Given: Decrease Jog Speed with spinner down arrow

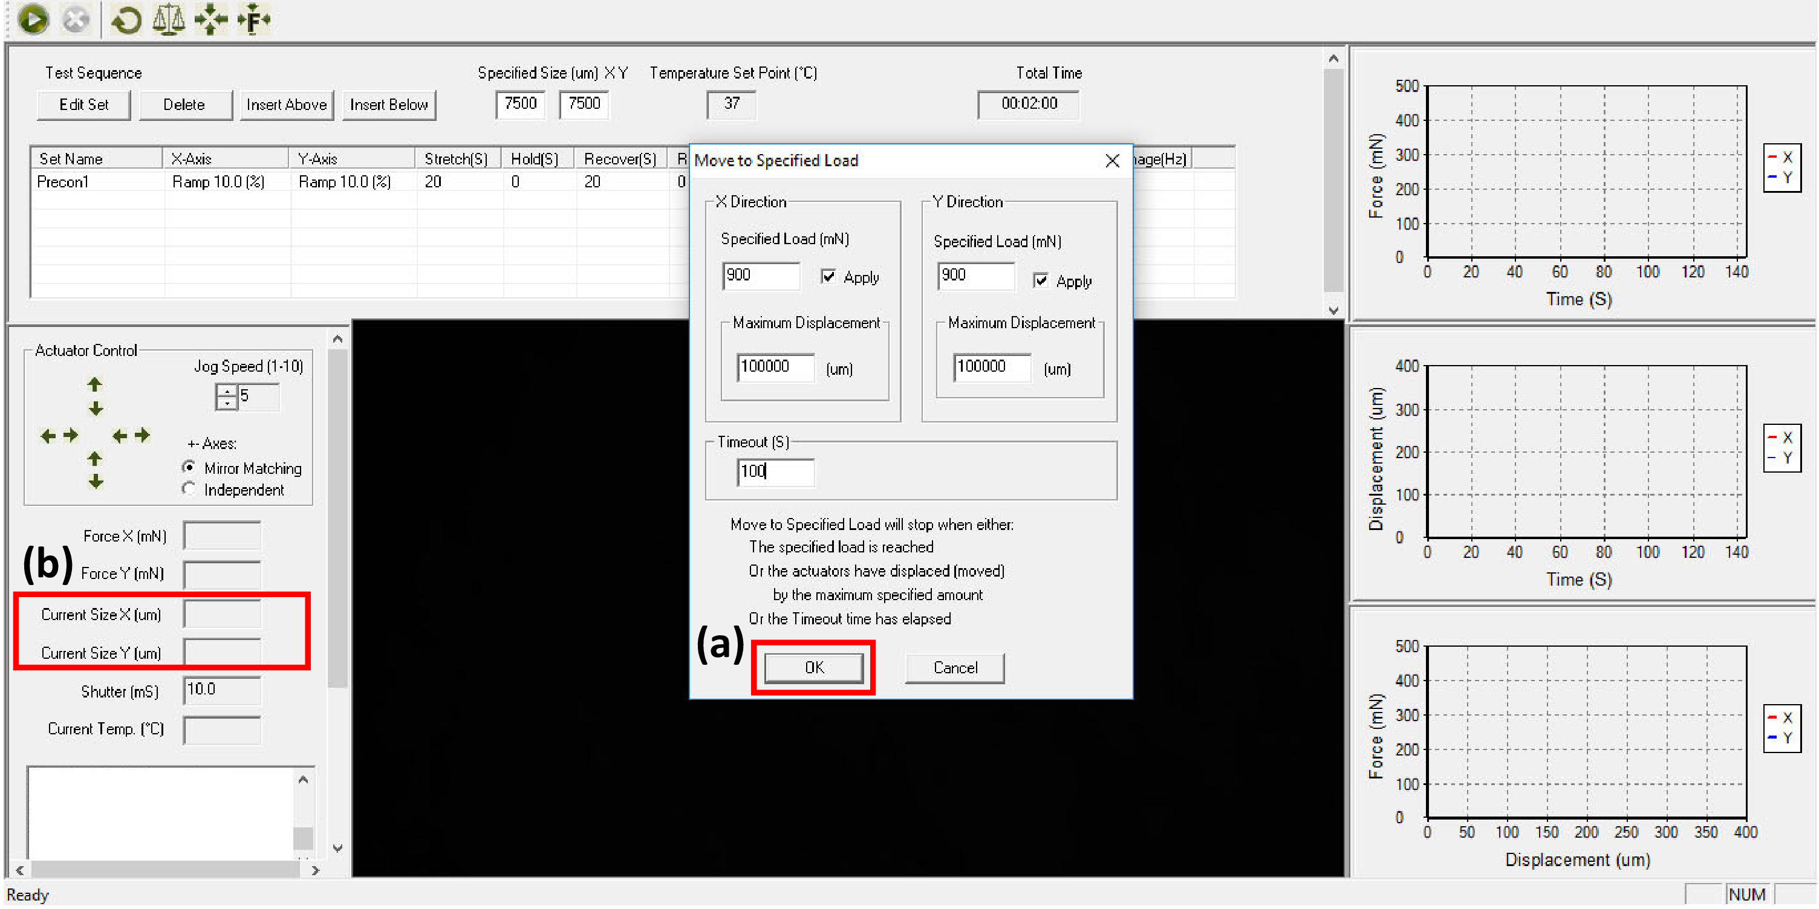Looking at the screenshot, I should tap(226, 403).
